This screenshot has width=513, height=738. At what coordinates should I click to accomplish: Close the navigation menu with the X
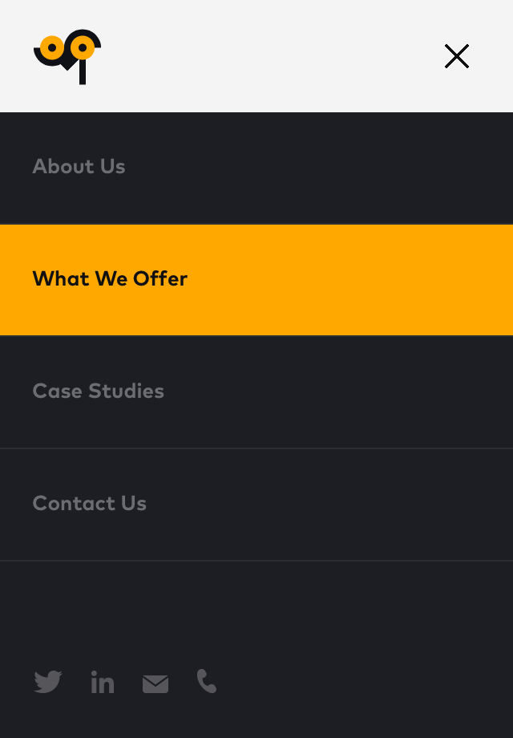(457, 56)
